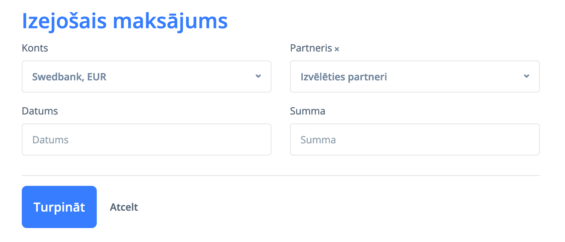Screen dimensions: 565x242
Task: Cancel the payment via Atcelt link
Action: pos(124,207)
